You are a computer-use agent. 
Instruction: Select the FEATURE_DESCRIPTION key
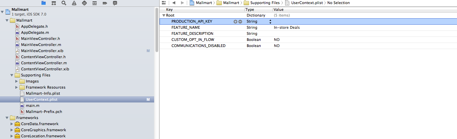192,33
